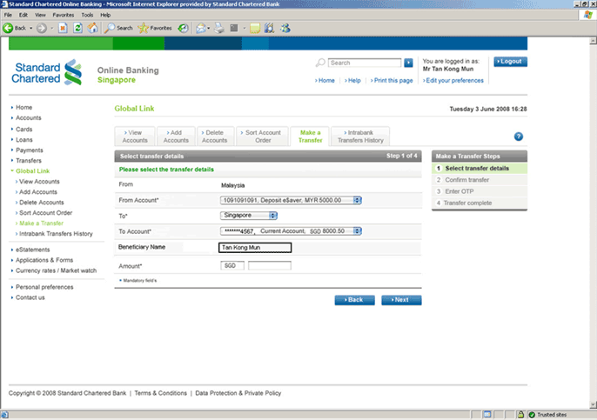Open the Mail toolbar dropdown arrow
The image size is (597, 420).
click(208, 28)
